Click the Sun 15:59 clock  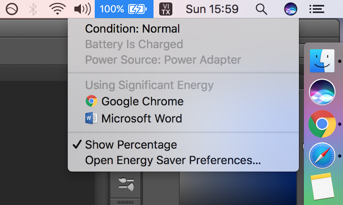[x=212, y=9]
